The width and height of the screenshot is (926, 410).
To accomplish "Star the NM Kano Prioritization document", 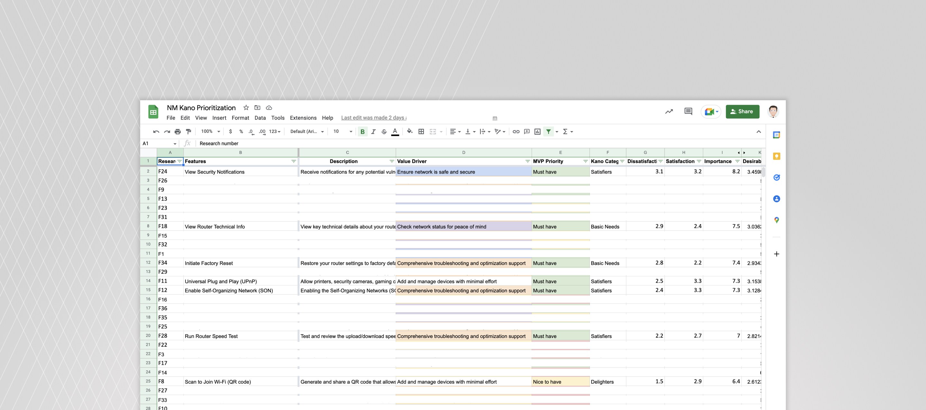I will point(246,107).
